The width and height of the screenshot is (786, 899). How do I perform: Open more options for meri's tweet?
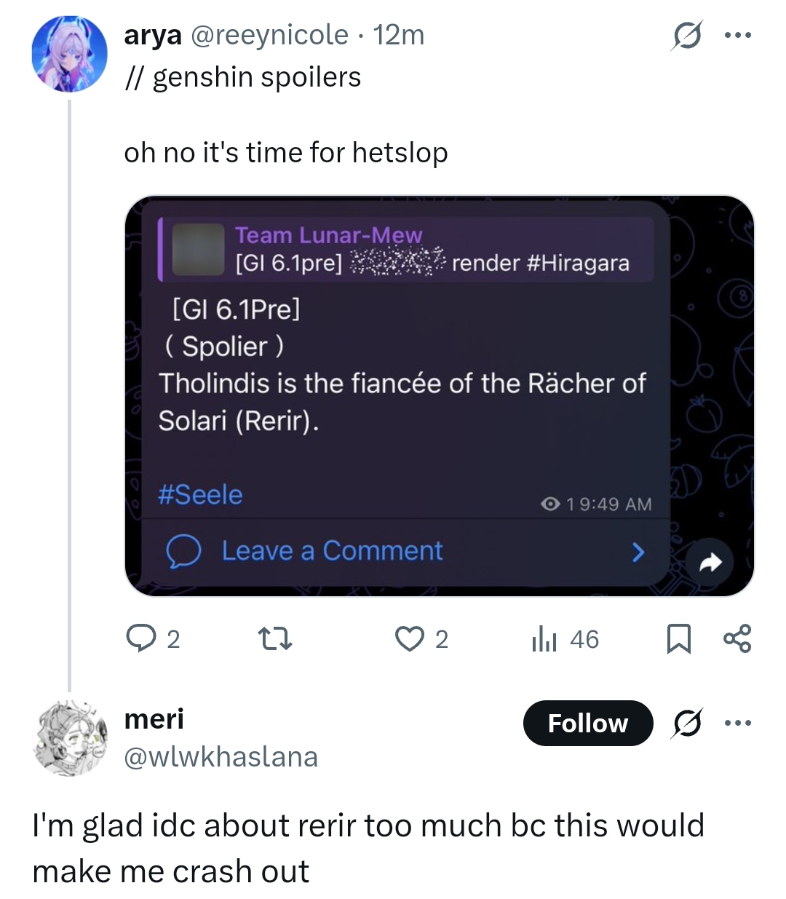[x=737, y=723]
